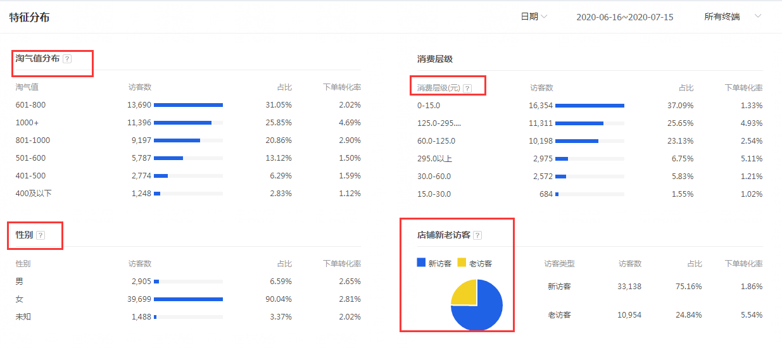Toggle the yellow 老访客 legend item

[475, 263]
